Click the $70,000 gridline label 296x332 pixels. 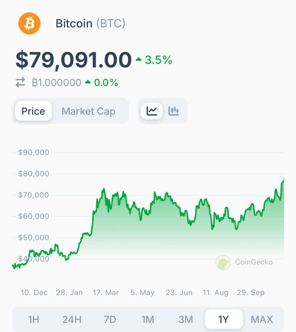pos(33,195)
